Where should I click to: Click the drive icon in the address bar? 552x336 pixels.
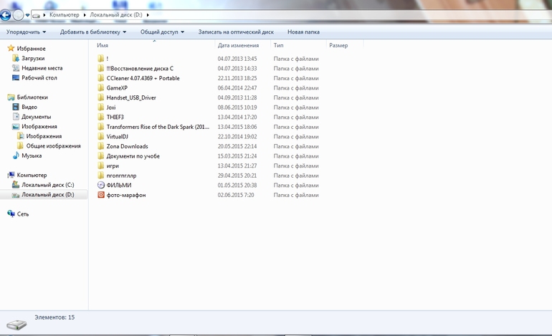[36, 16]
